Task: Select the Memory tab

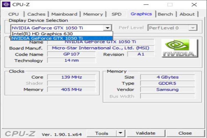Action: coord(93,14)
